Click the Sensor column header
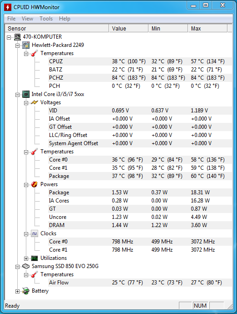The width and height of the screenshot is (237, 314). pyautogui.click(x=57, y=28)
